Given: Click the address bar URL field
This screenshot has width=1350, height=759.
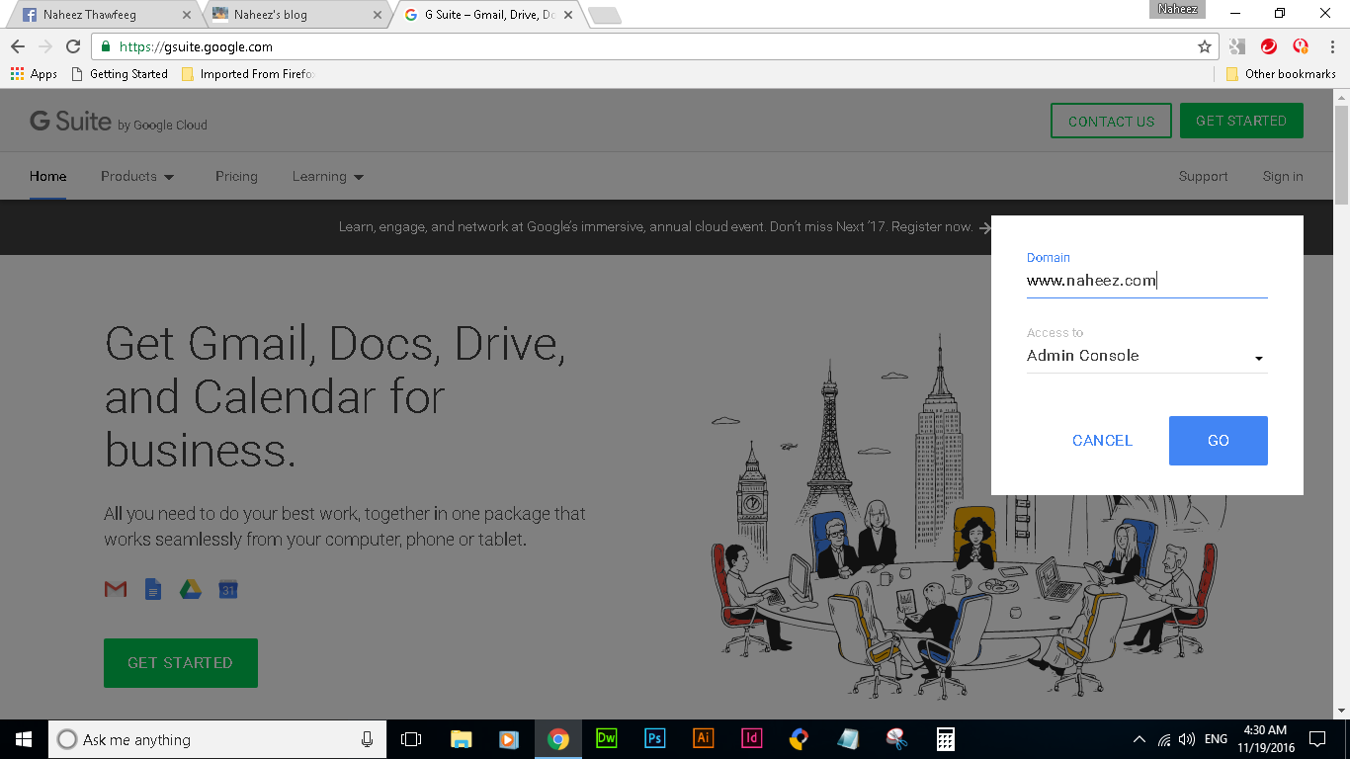Looking at the screenshot, I should (x=647, y=46).
